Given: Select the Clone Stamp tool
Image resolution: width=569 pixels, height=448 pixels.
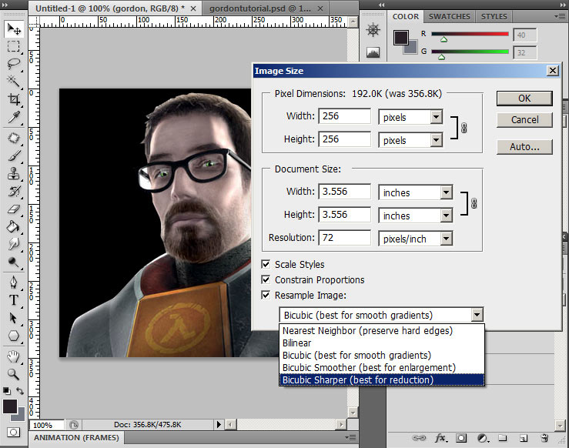Looking at the screenshot, I should tap(14, 174).
